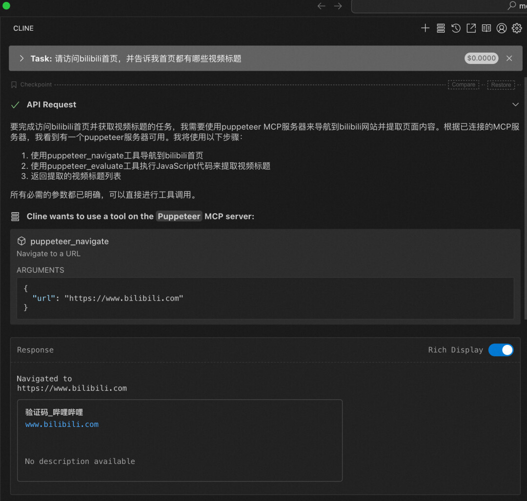Click the navigate forward arrow

[338, 6]
